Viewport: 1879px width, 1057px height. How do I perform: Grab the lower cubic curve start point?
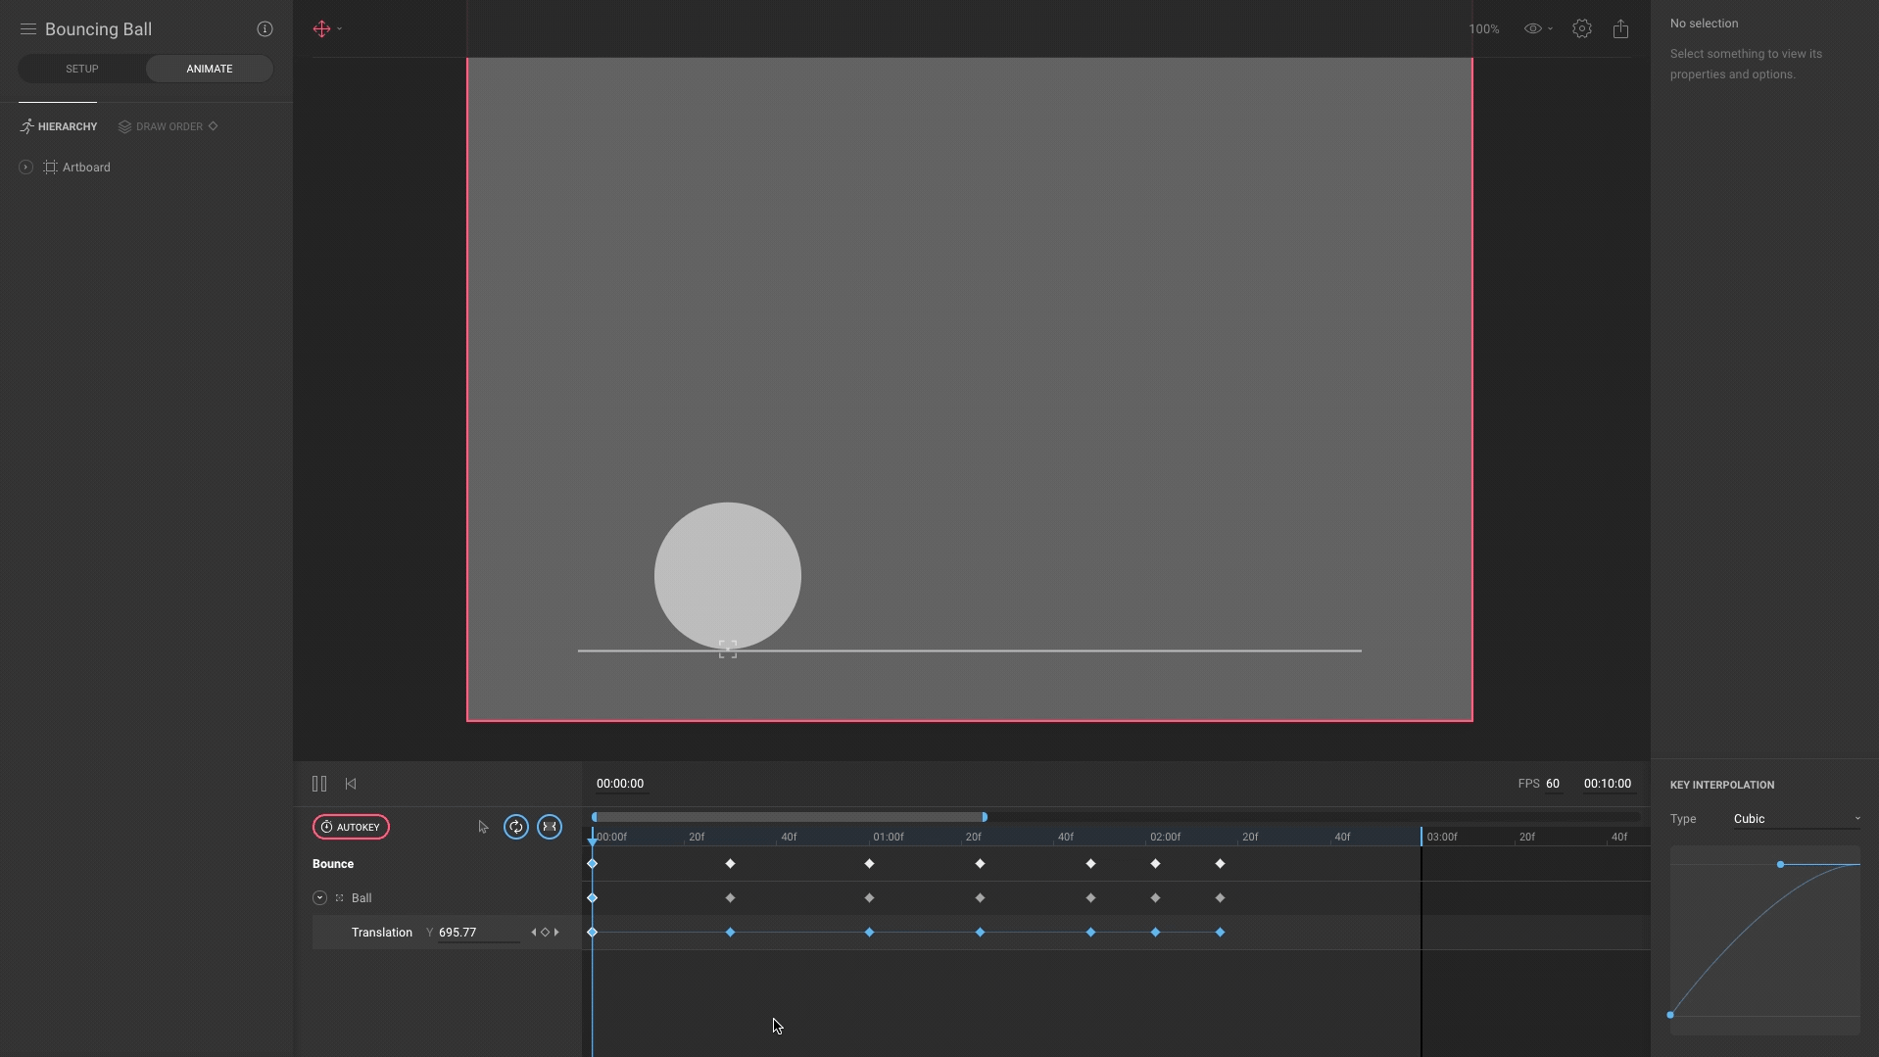[1670, 1015]
